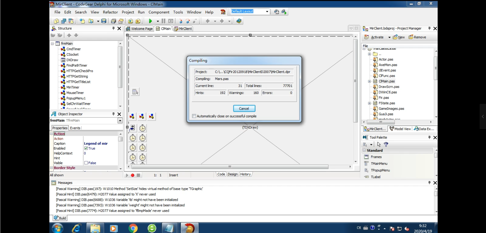Toggle the Visible False checkbox
Image resolution: width=486 pixels, height=233 pixels.
86,163
